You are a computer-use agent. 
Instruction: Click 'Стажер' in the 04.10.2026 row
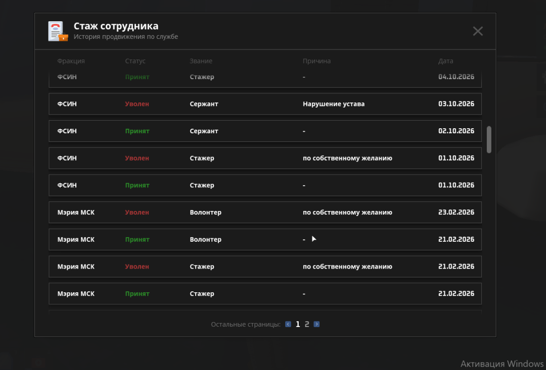(x=202, y=77)
